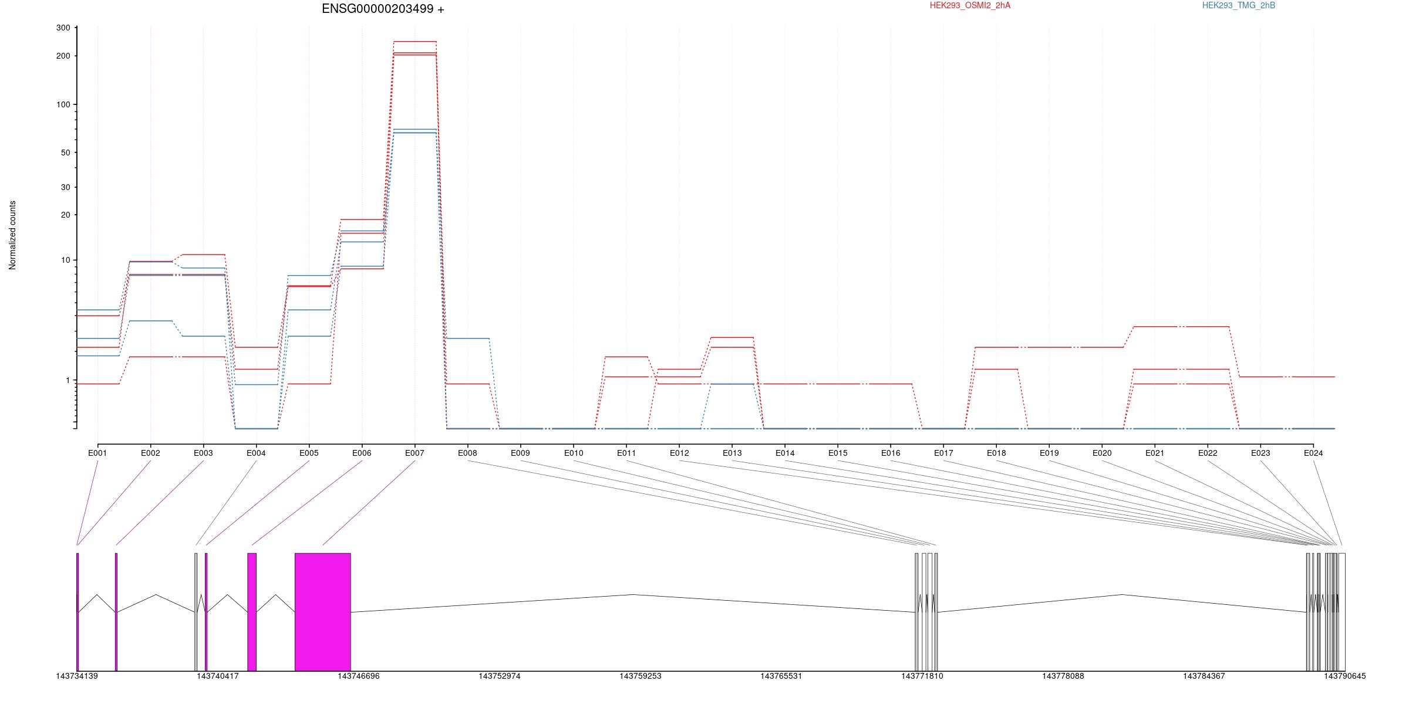Screen dimensions: 1409x704
Task: Click genomic coordinate 143790645
Action: pyautogui.click(x=1345, y=676)
